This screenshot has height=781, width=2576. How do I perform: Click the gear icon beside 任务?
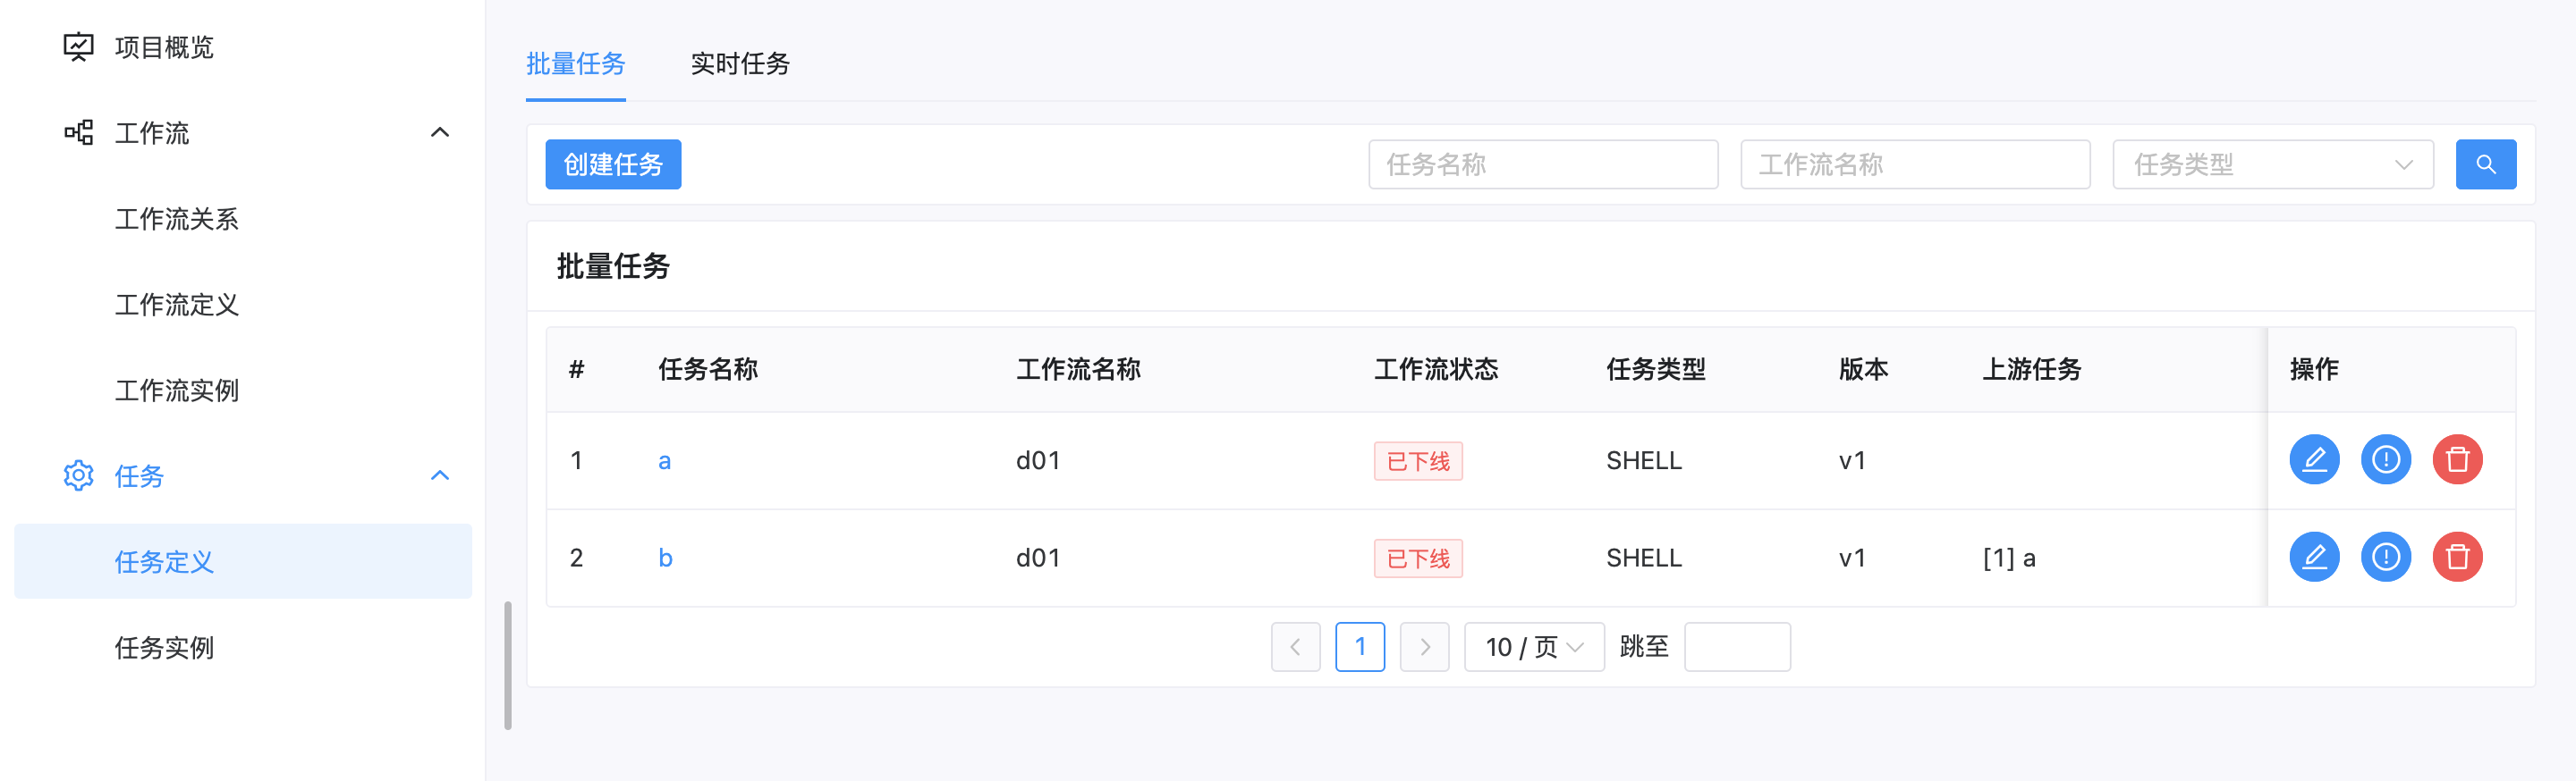[x=78, y=475]
